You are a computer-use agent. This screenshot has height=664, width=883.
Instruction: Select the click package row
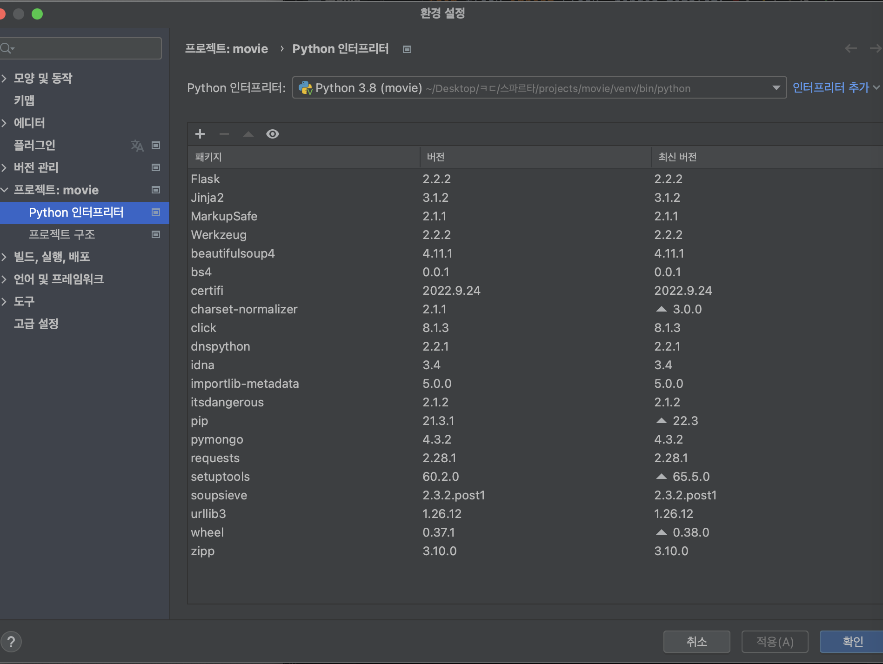[535, 328]
